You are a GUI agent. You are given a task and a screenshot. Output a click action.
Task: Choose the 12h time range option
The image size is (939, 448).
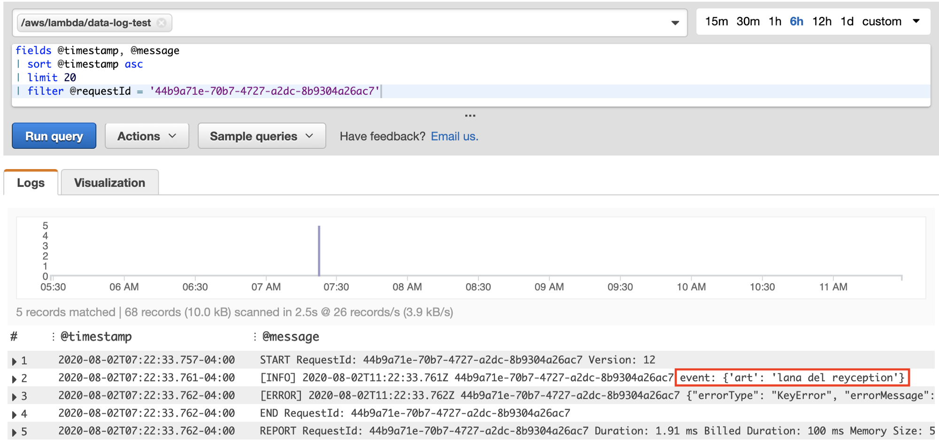pyautogui.click(x=822, y=22)
